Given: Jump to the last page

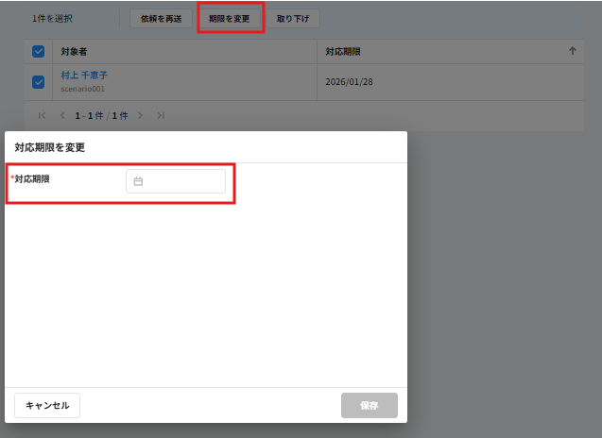Looking at the screenshot, I should (x=161, y=115).
